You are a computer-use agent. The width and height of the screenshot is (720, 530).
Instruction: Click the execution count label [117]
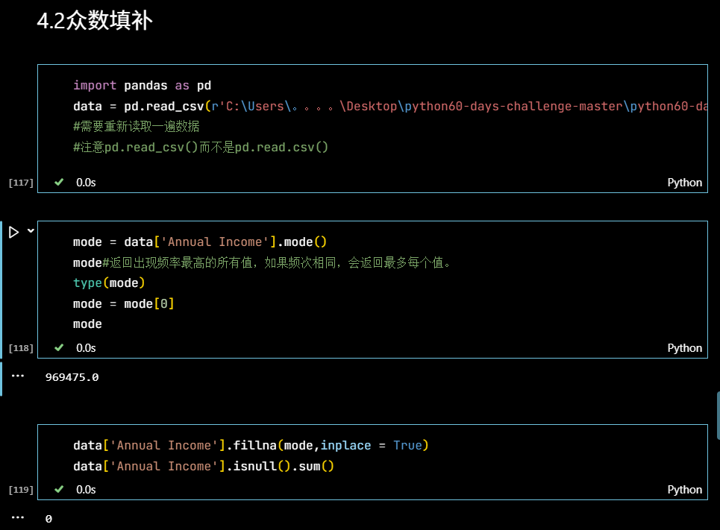(20, 182)
